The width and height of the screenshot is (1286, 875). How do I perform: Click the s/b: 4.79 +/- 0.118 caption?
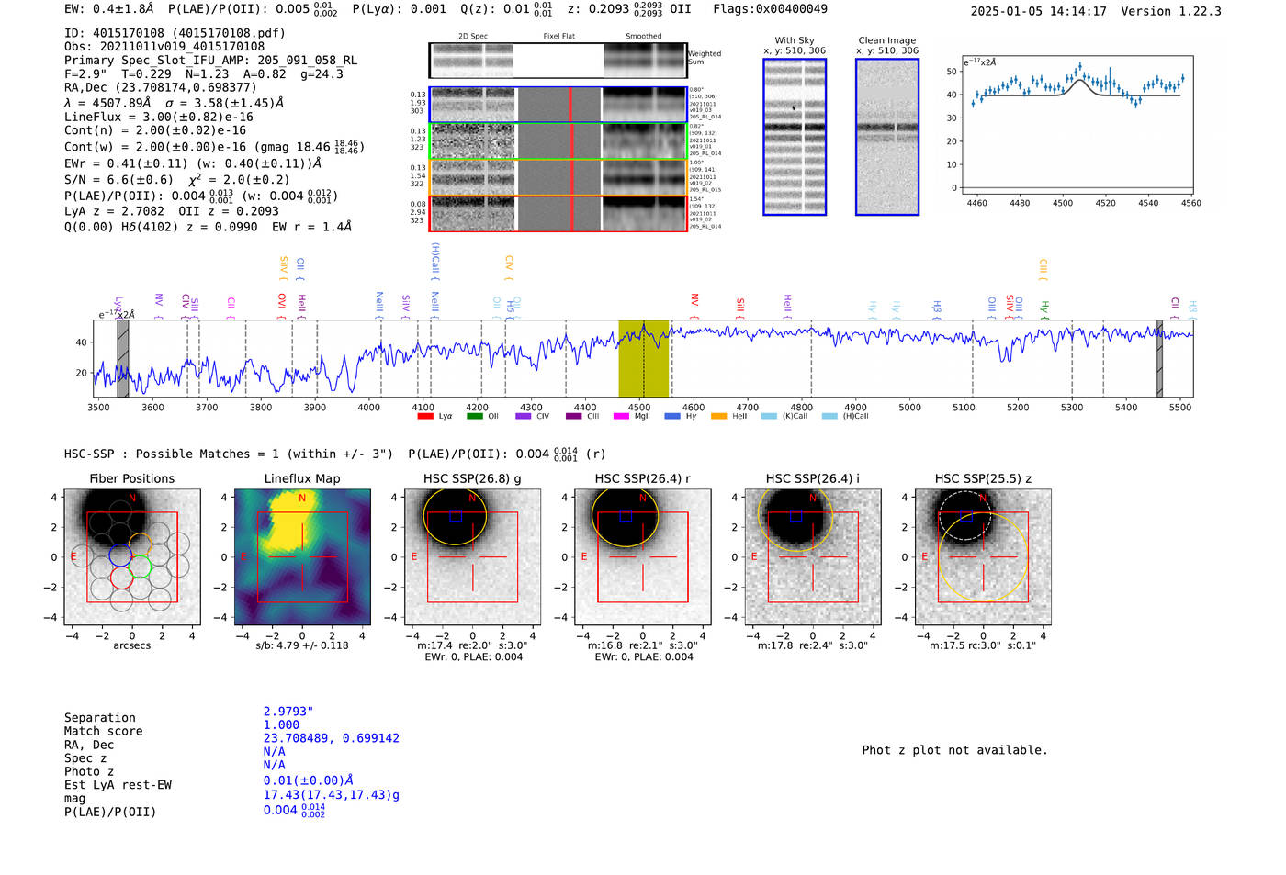click(x=302, y=645)
